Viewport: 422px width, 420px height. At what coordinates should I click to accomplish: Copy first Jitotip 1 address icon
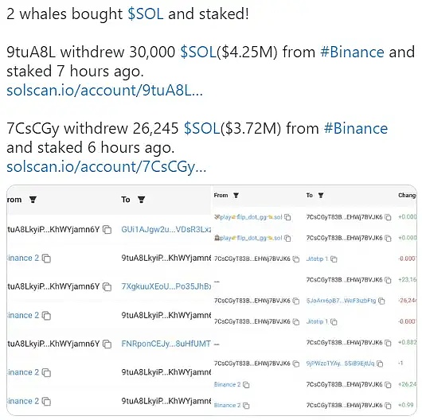click(x=334, y=259)
